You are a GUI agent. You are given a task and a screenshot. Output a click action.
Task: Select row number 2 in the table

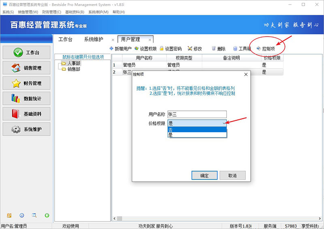(x=117, y=72)
